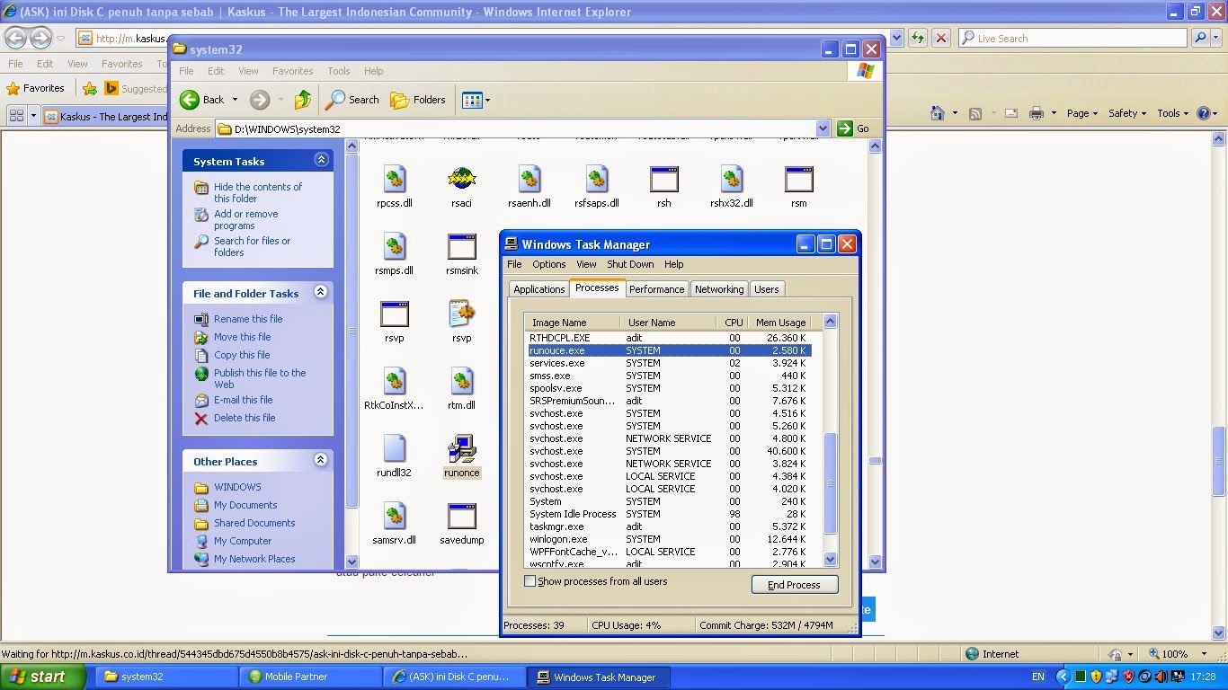Click the End Process button
Screen dimensions: 1228x690
point(794,585)
